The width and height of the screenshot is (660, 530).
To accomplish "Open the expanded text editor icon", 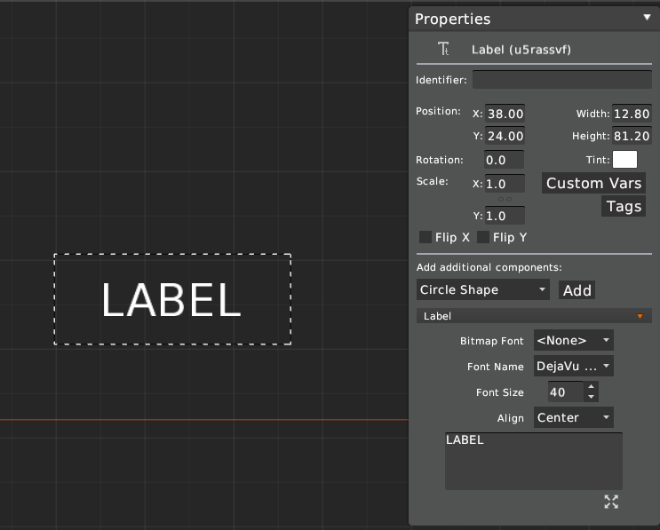I will pos(611,502).
